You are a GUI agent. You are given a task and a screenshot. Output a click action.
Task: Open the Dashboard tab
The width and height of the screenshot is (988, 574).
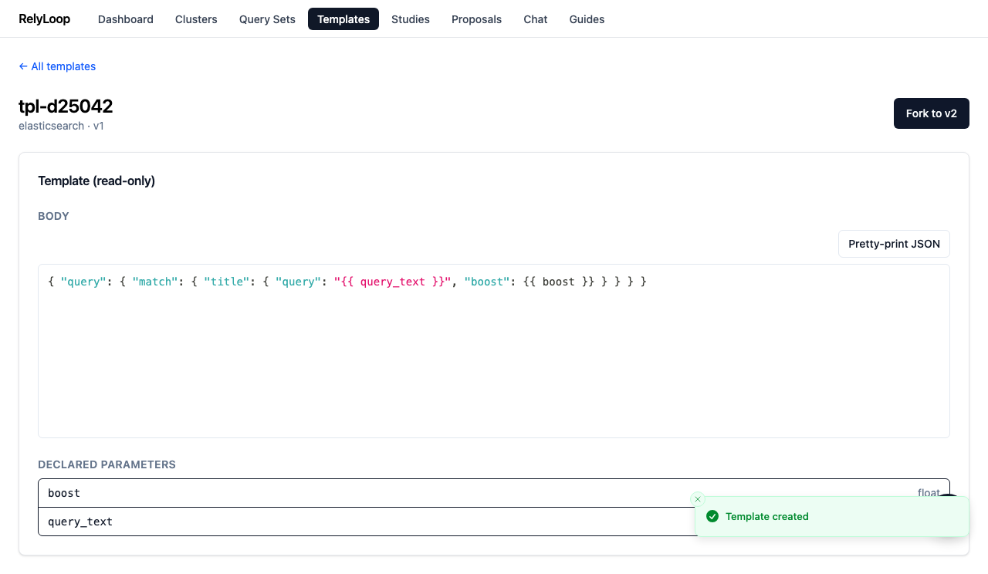click(126, 19)
